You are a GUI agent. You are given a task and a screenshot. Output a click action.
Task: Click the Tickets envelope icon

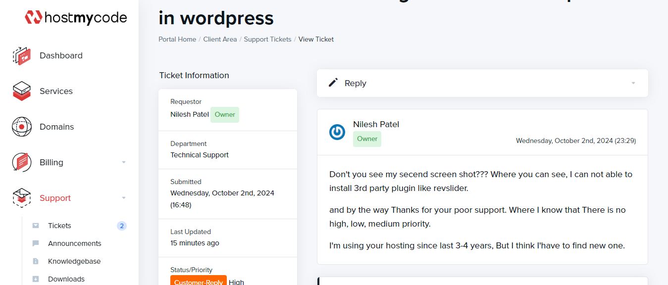point(36,225)
